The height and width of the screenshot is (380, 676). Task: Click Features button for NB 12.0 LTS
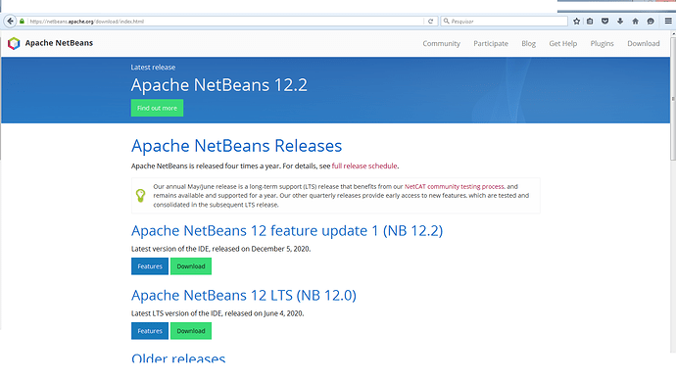150,331
